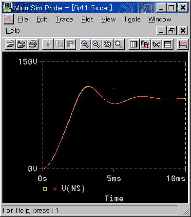Click the Add Trace toolbar icon
This screenshot has width=191, height=217.
[183, 44]
